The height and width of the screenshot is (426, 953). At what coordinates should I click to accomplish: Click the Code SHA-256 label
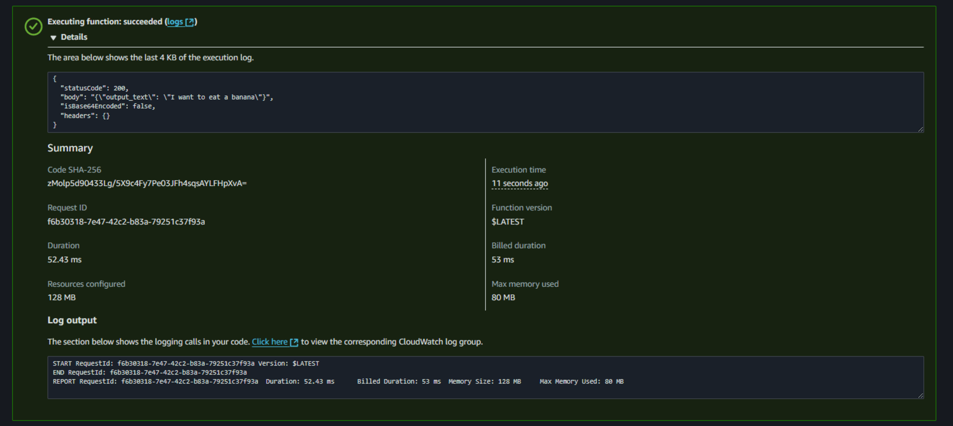(x=74, y=170)
